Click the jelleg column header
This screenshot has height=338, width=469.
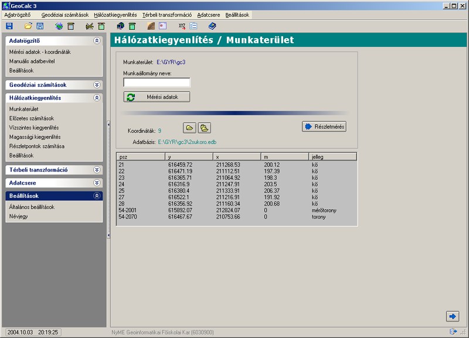[x=332, y=156]
